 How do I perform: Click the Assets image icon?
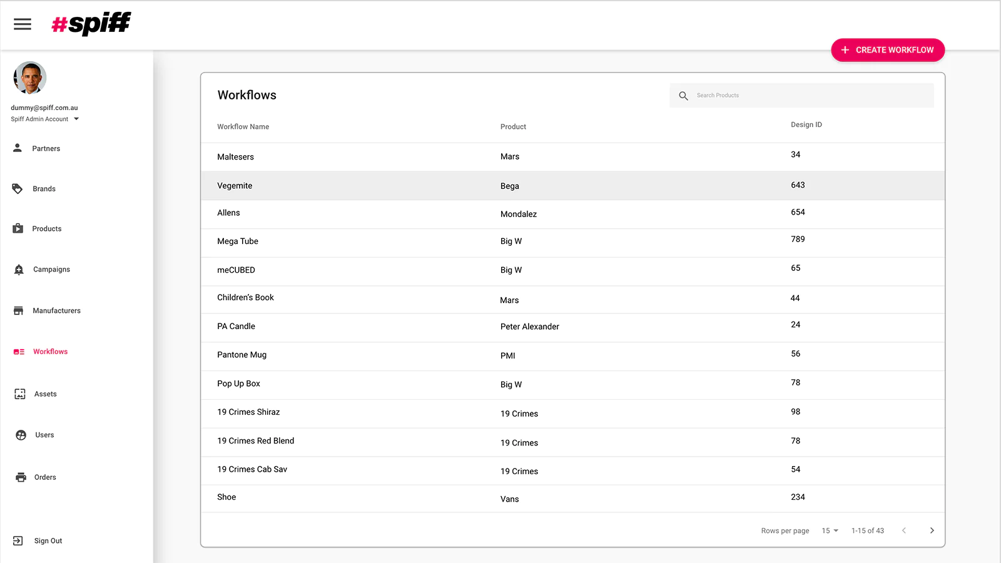tap(20, 394)
